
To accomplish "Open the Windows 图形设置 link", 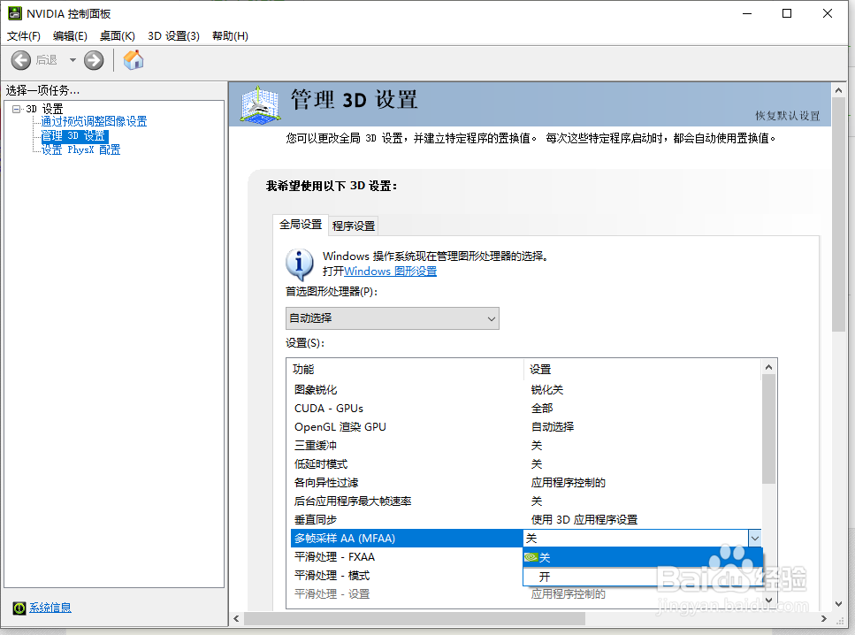I will (391, 272).
